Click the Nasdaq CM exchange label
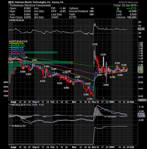The image size is (147, 149). (x=58, y=2)
